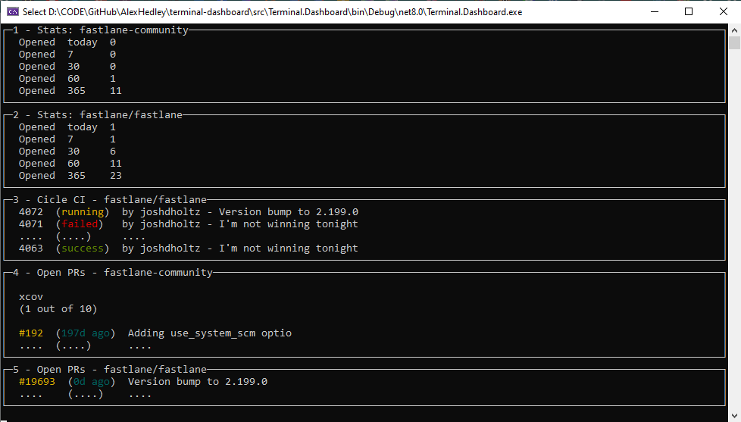
Task: Select heading '1 - Stats: fastlane-community'
Action: [x=101, y=30]
